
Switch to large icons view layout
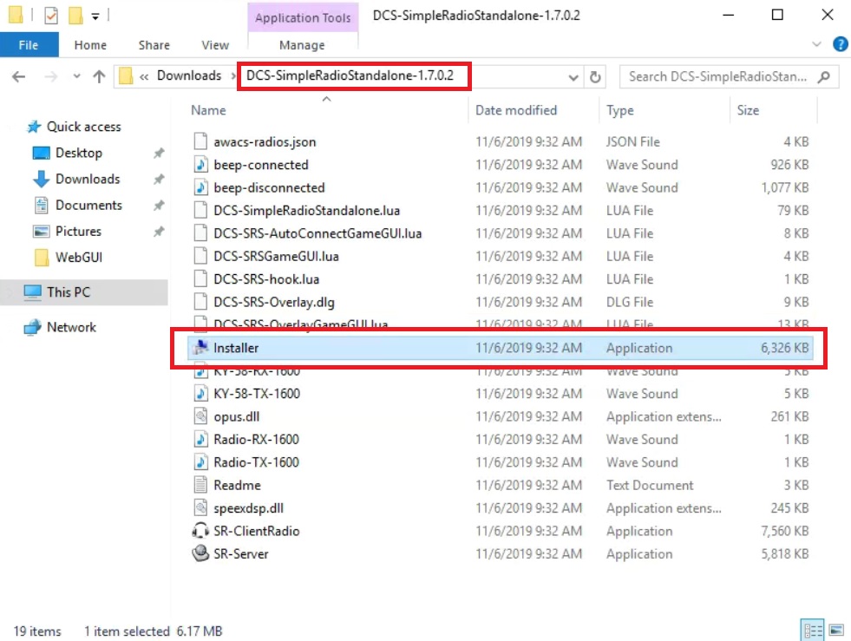pyautogui.click(x=836, y=631)
